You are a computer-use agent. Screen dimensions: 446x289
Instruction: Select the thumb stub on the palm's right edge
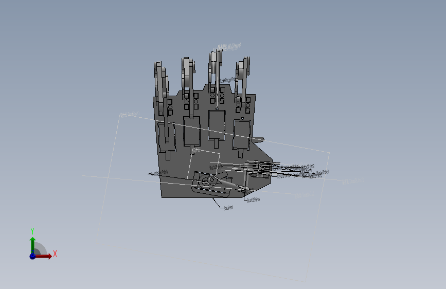(x=258, y=139)
